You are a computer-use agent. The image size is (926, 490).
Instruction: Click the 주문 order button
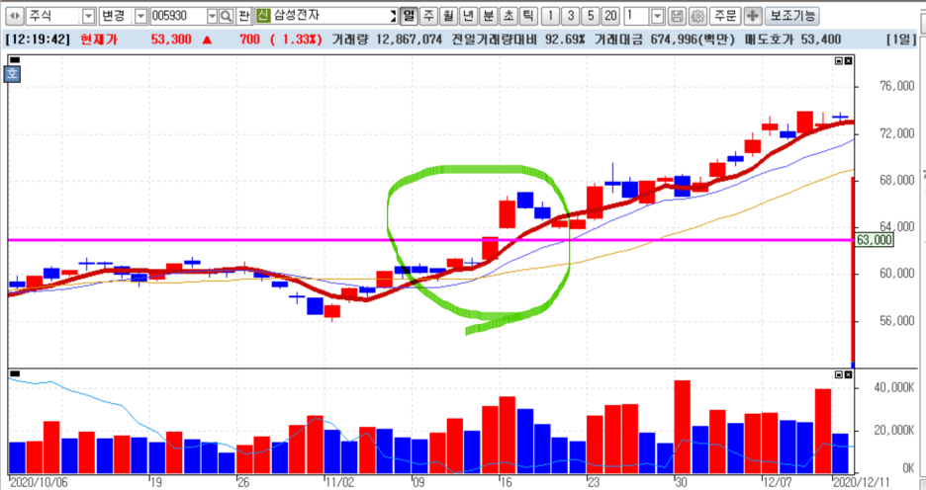pos(724,16)
